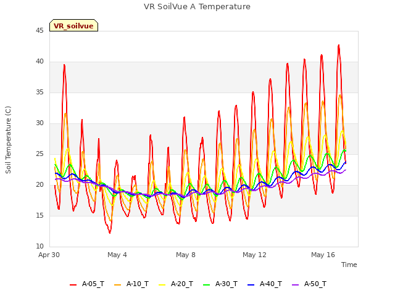The image size is (395, 296).
Task: Click the green A-30_T legend swatch
Action: point(207,285)
